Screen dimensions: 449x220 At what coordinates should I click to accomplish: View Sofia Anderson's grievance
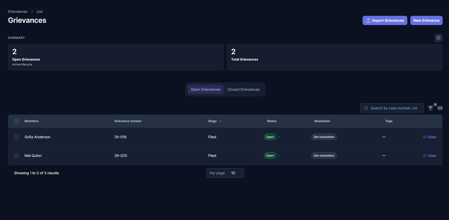click(430, 137)
